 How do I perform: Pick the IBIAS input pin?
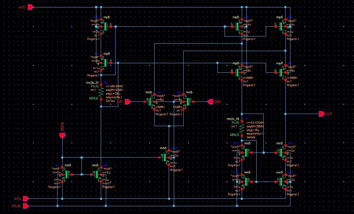pos(62,136)
